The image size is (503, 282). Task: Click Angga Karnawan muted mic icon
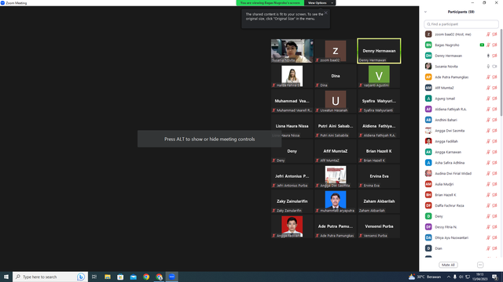pyautogui.click(x=488, y=152)
